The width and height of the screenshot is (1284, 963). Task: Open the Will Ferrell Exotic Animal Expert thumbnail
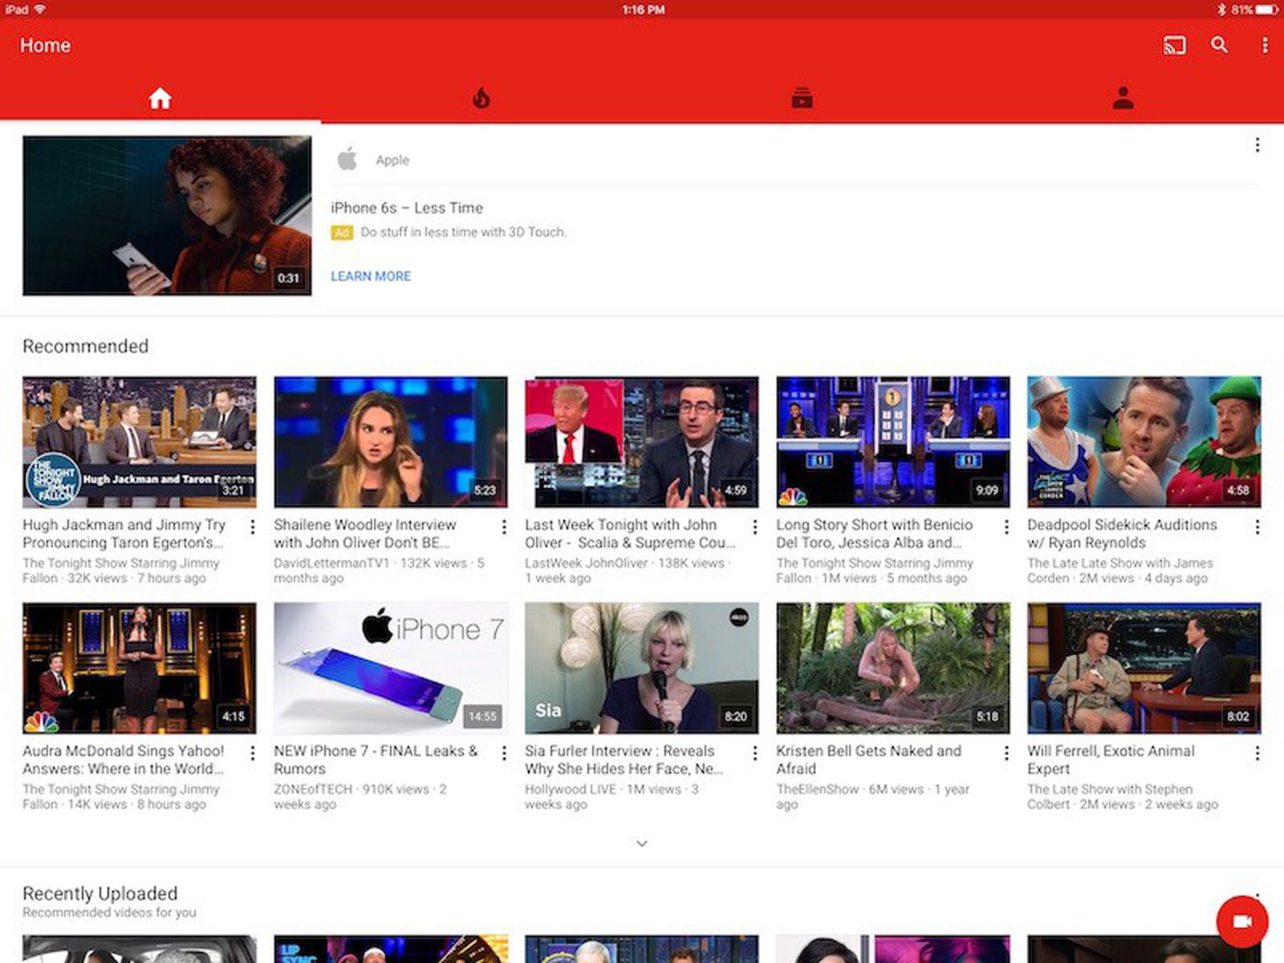(1144, 668)
